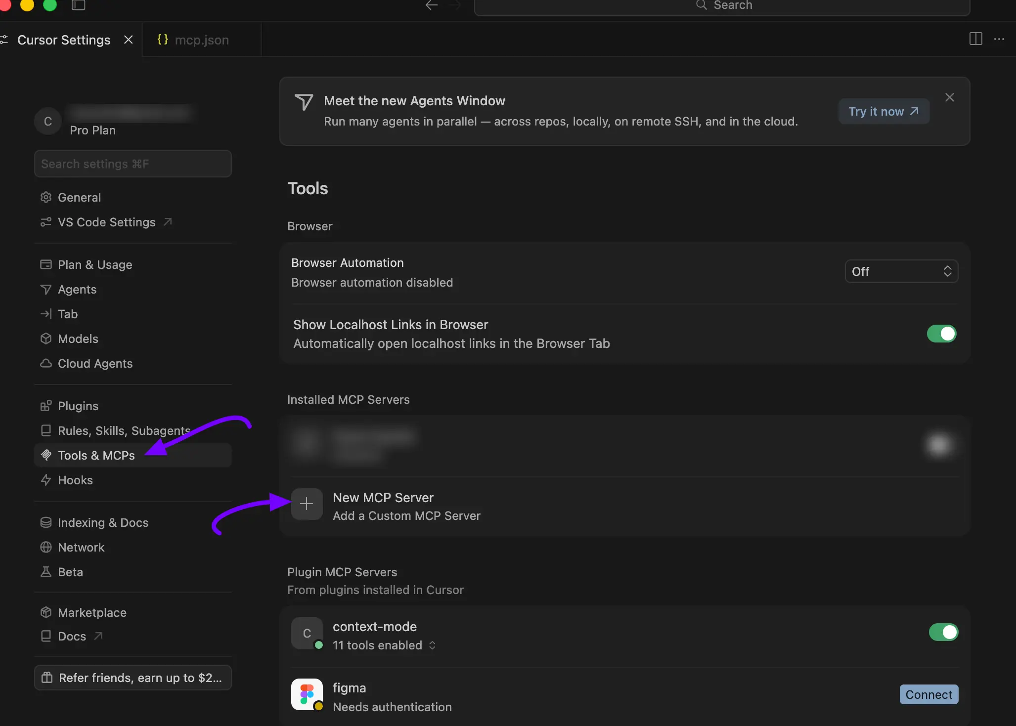Viewport: 1016px width, 726px height.
Task: Click the Tab arrow icon in sidebar
Action: coord(46,314)
